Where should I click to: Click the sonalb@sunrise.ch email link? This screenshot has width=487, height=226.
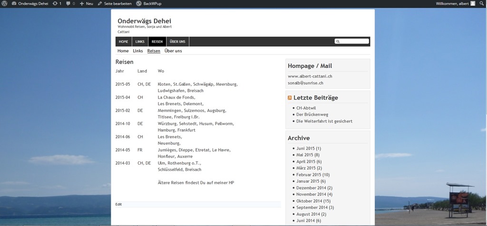click(305, 83)
